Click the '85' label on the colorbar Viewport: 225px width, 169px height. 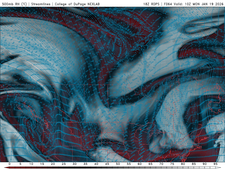[194, 164]
